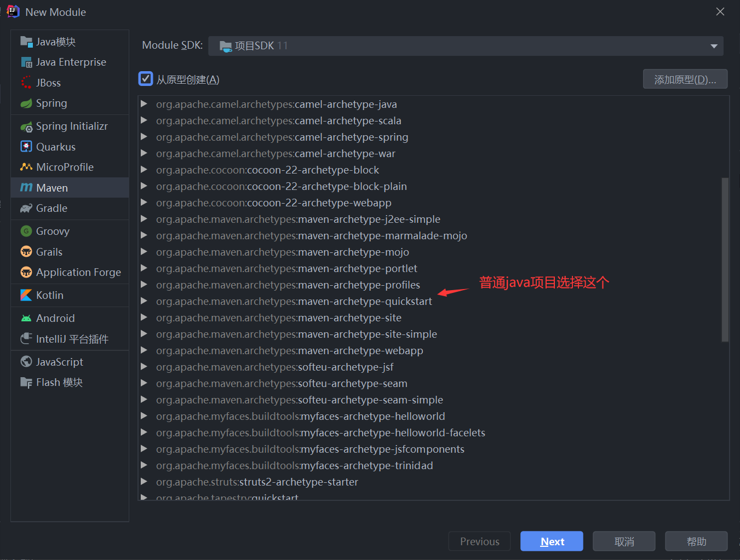Click the red JBoss icon

(x=26, y=83)
